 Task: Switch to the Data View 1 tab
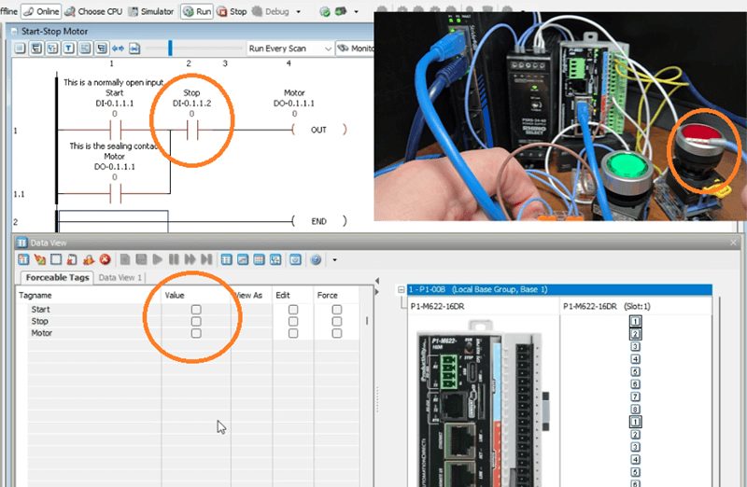tap(120, 278)
